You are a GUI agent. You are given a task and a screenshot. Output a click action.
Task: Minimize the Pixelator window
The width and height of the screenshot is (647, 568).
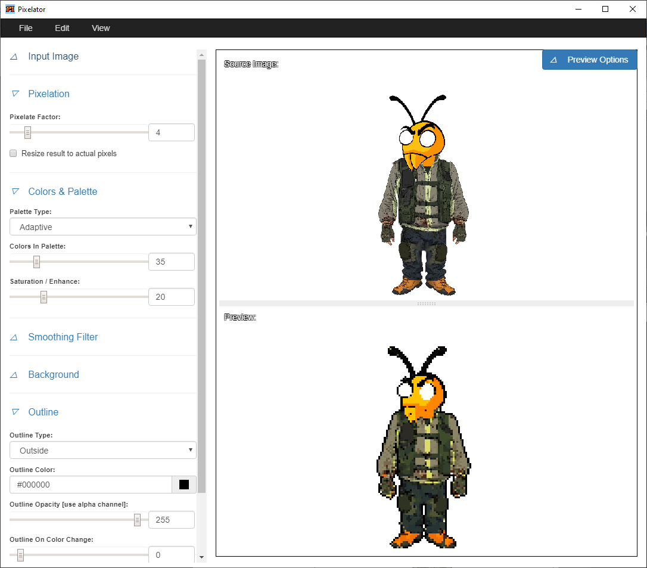click(578, 9)
